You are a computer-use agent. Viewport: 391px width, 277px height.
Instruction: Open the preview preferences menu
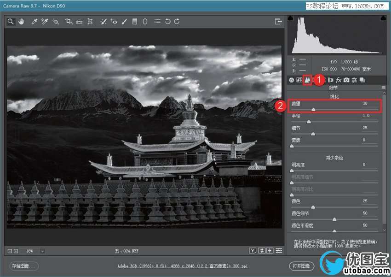(x=279, y=251)
